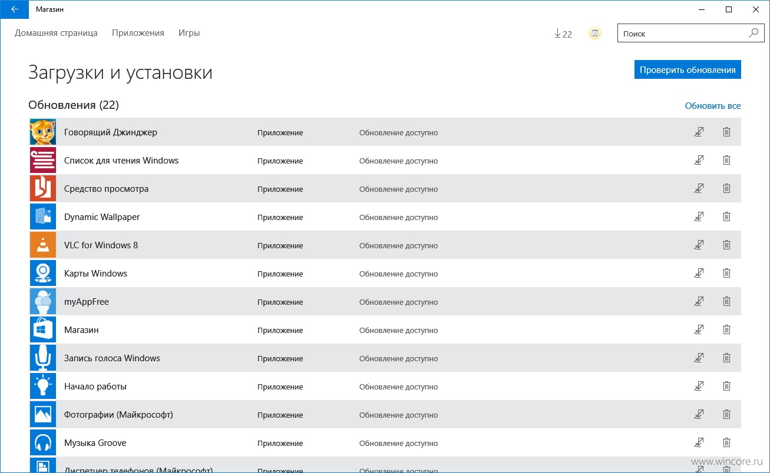Start download for myAppFree

699,302
